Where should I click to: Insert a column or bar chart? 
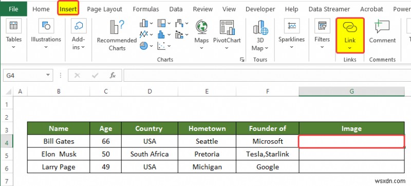coord(144,23)
